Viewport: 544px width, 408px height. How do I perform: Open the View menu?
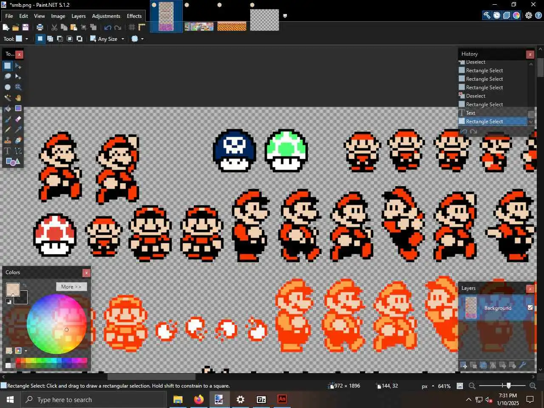[40, 16]
